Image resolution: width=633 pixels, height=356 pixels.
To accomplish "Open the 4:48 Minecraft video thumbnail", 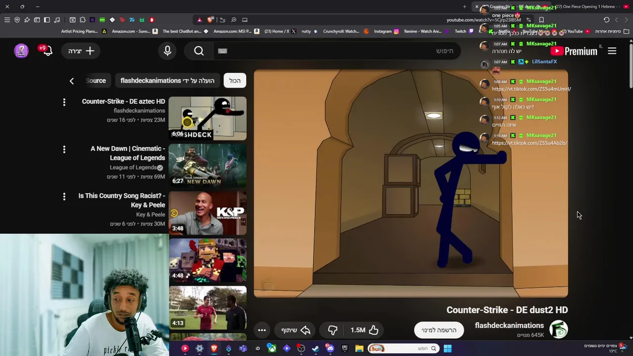I will coord(208,261).
